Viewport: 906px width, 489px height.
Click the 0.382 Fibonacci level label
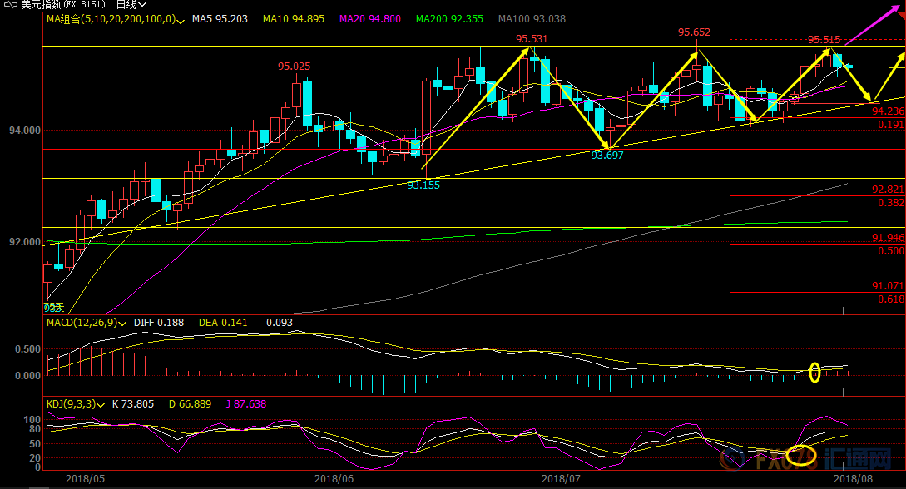891,202
